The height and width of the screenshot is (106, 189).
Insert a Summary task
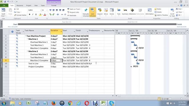tap(125, 12)
